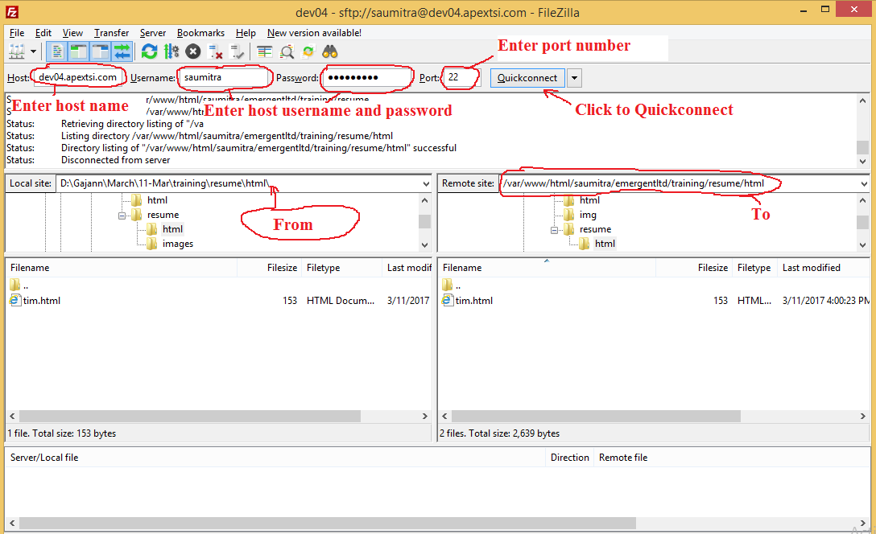Expand the Local site path dropdown
876x534 pixels.
[x=426, y=183]
